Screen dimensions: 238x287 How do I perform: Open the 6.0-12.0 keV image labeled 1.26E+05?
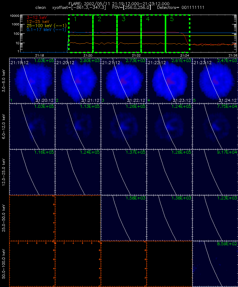124,126
